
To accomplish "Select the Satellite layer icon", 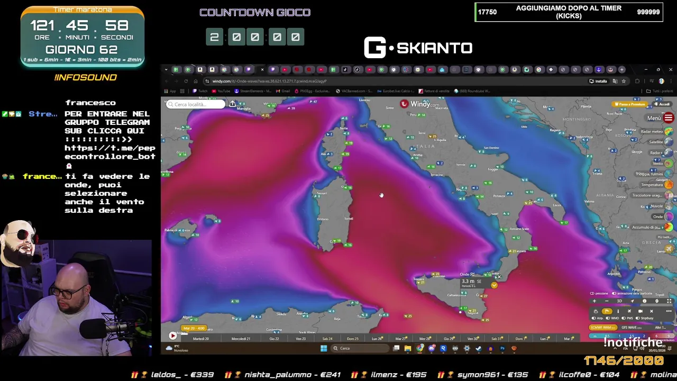I will pyautogui.click(x=669, y=142).
